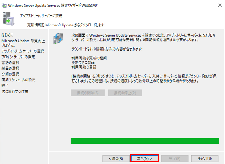The image size is (225, 164).
Task: Click the 次へ(N) next button
Action: [x=144, y=158]
